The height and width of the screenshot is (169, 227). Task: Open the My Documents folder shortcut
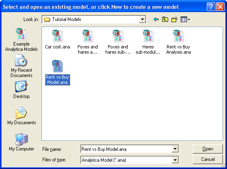(x=21, y=116)
